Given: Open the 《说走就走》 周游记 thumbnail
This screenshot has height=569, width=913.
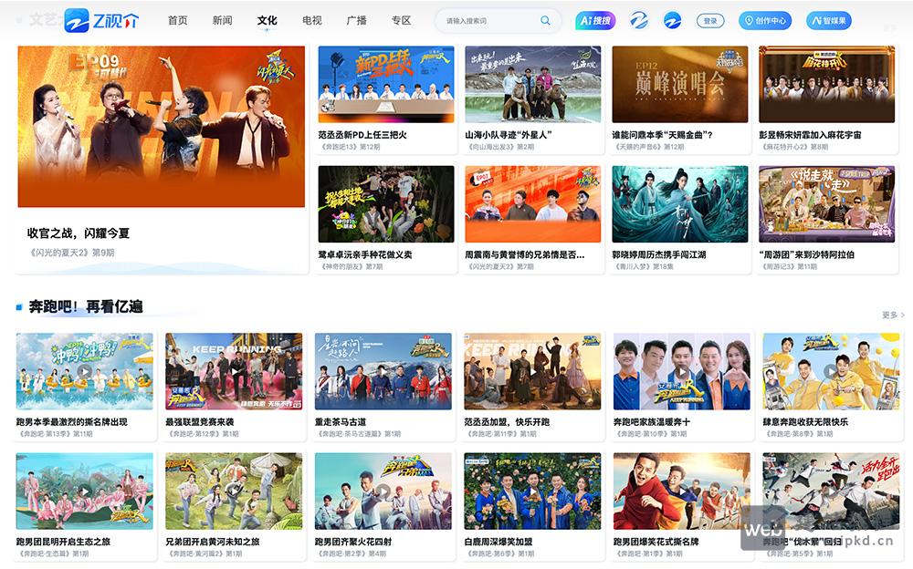Looking at the screenshot, I should 827,204.
